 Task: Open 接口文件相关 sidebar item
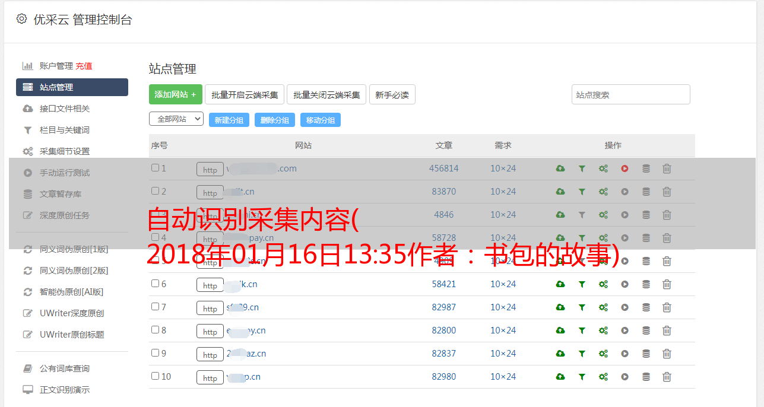[x=65, y=109]
